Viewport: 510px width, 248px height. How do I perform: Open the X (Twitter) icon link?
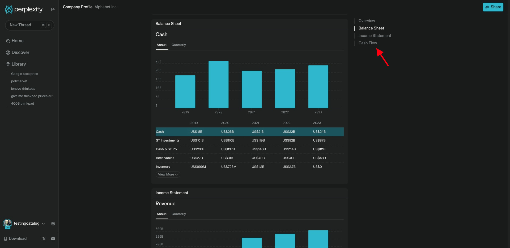click(x=44, y=239)
